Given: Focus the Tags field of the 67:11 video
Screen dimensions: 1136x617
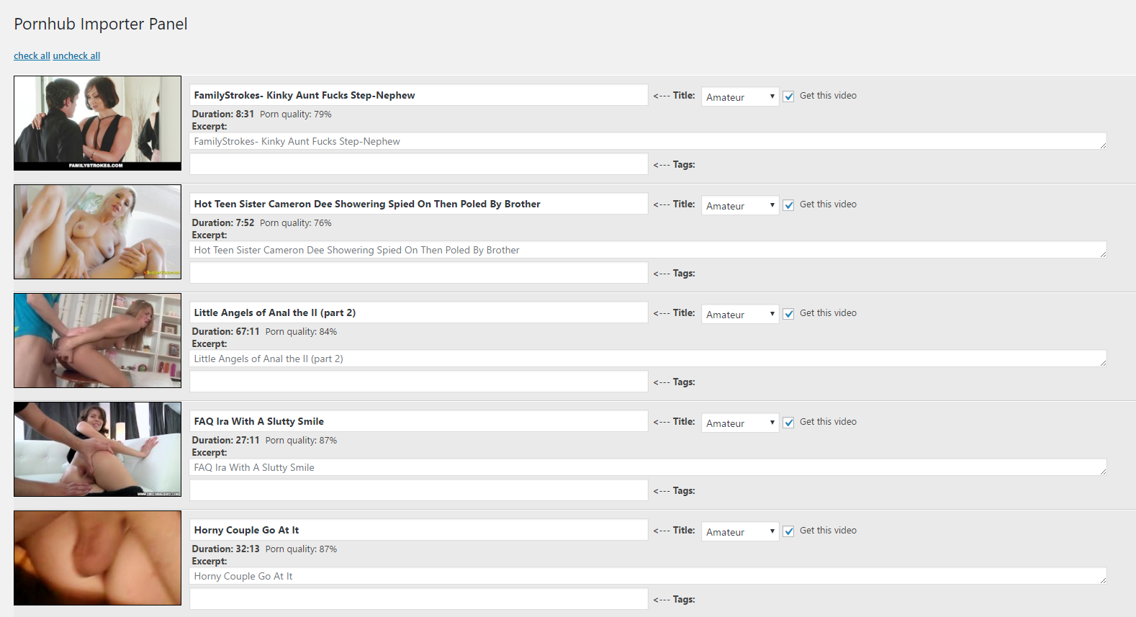Looking at the screenshot, I should pos(418,382).
